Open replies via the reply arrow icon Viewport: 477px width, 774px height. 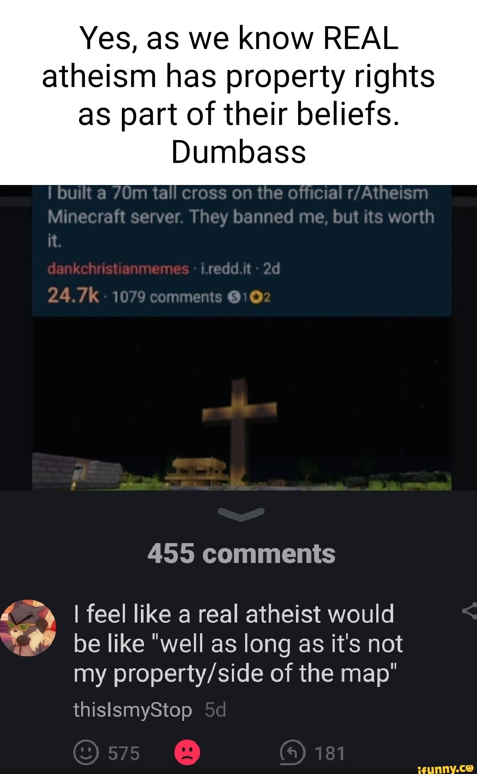pos(292,752)
